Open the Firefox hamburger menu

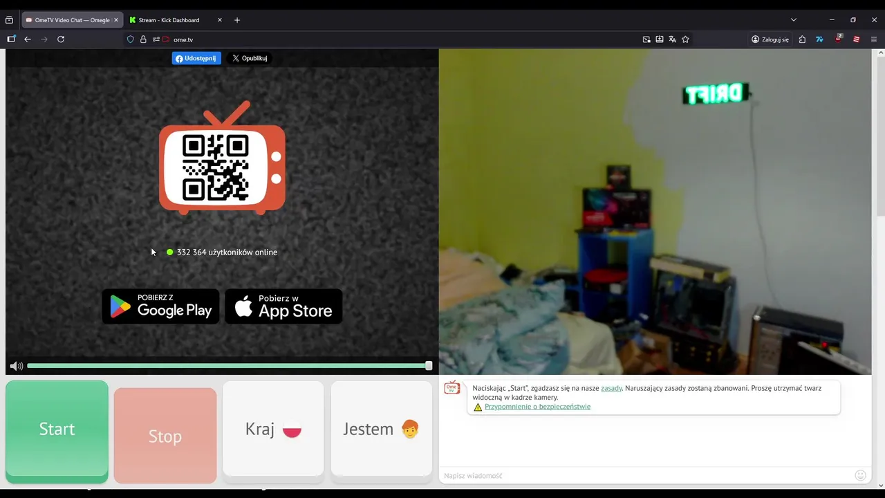(x=873, y=39)
